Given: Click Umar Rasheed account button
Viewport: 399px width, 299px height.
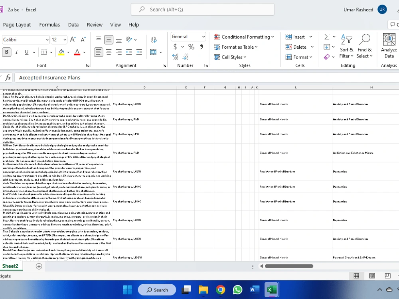Looking at the screenshot, I should point(365,10).
